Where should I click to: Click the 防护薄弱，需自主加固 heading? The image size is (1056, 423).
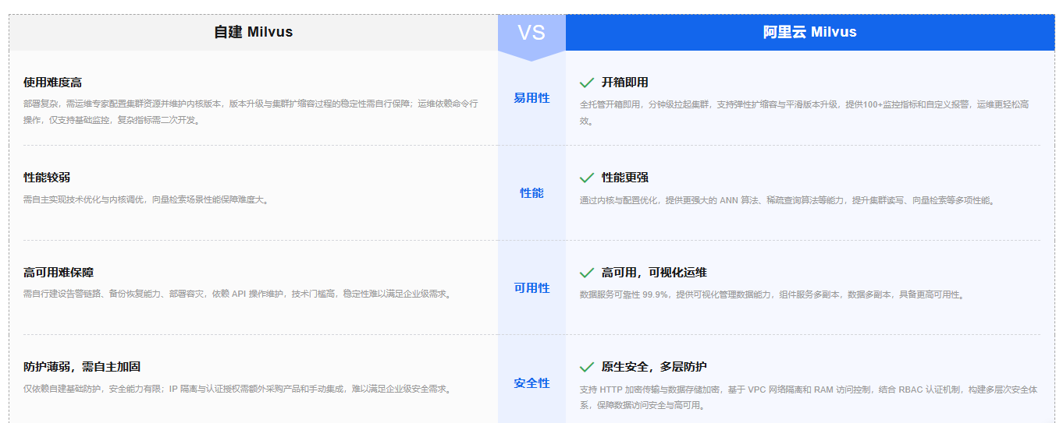click(x=82, y=367)
